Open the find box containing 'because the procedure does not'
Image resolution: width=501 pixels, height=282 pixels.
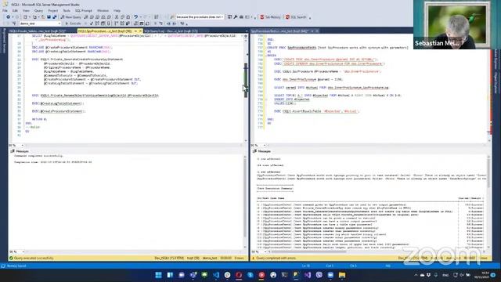pos(200,17)
